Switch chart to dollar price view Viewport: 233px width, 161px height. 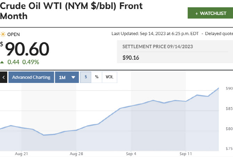86,77
